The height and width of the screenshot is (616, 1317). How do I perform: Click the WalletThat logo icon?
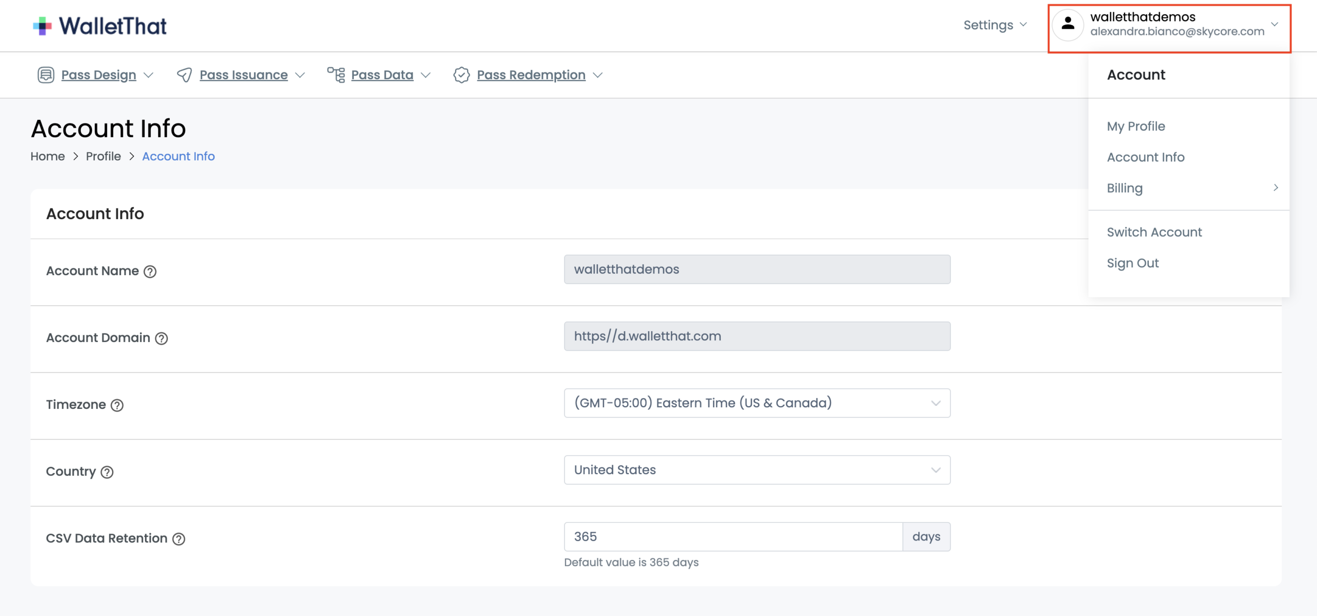tap(42, 26)
